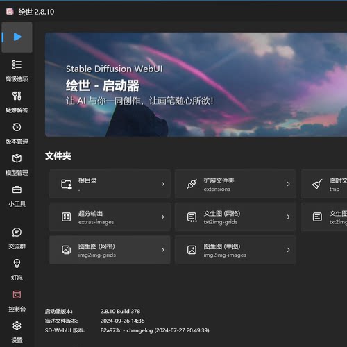Click the tmp broom cleanup icon

[x=317, y=184]
